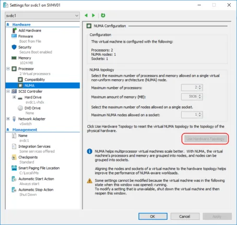237x225 pixels.
Task: Click the green forward navigation arrow
Action: pyautogui.click(x=93, y=16)
